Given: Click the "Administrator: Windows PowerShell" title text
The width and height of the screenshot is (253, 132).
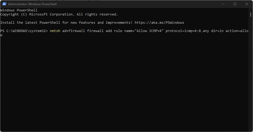Looking at the screenshot, I should [x=32, y=4].
